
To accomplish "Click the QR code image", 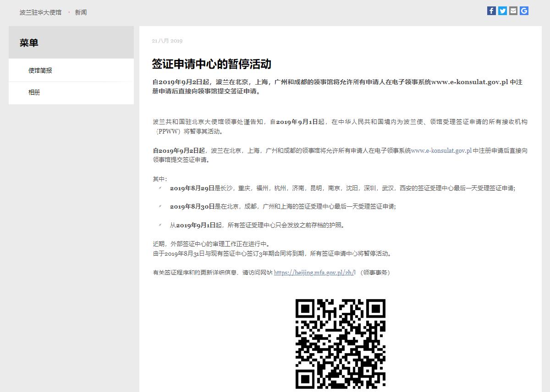I will (341, 344).
